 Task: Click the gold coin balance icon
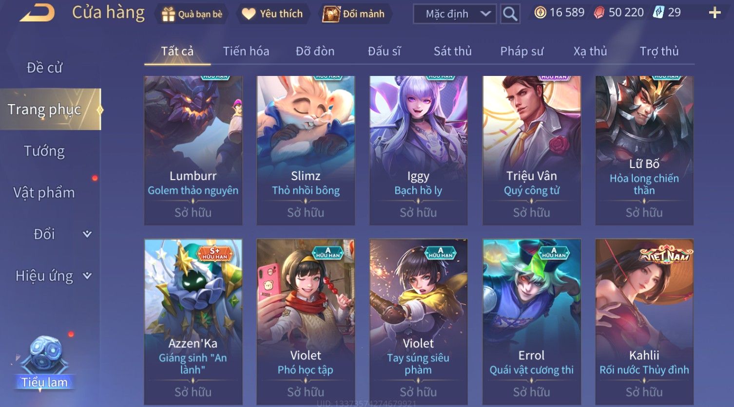coord(540,13)
